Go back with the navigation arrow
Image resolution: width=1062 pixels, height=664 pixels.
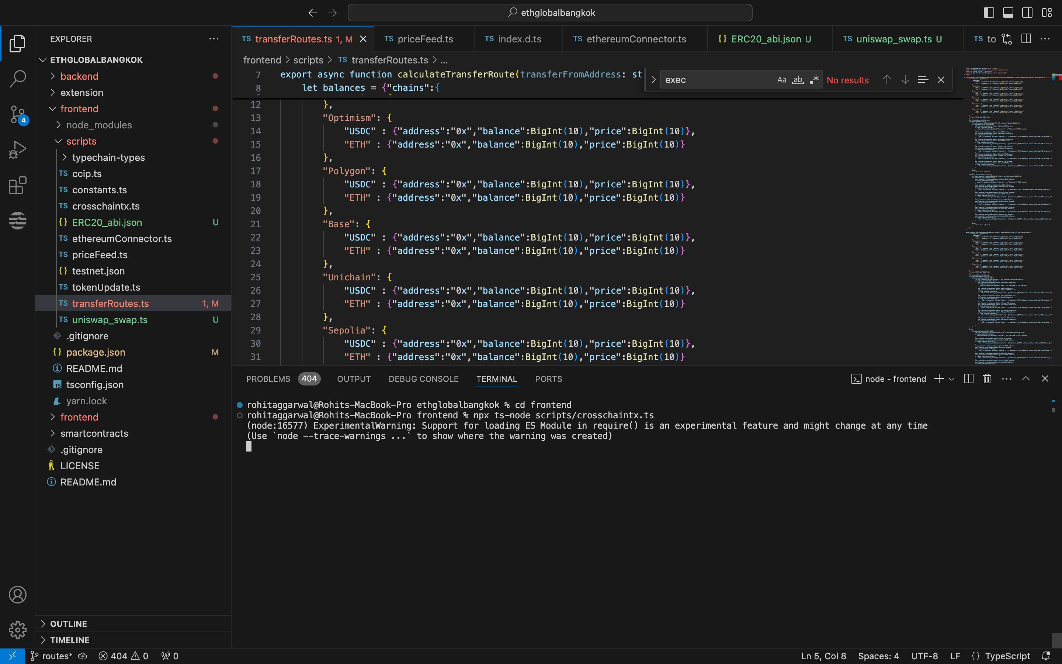click(x=312, y=13)
